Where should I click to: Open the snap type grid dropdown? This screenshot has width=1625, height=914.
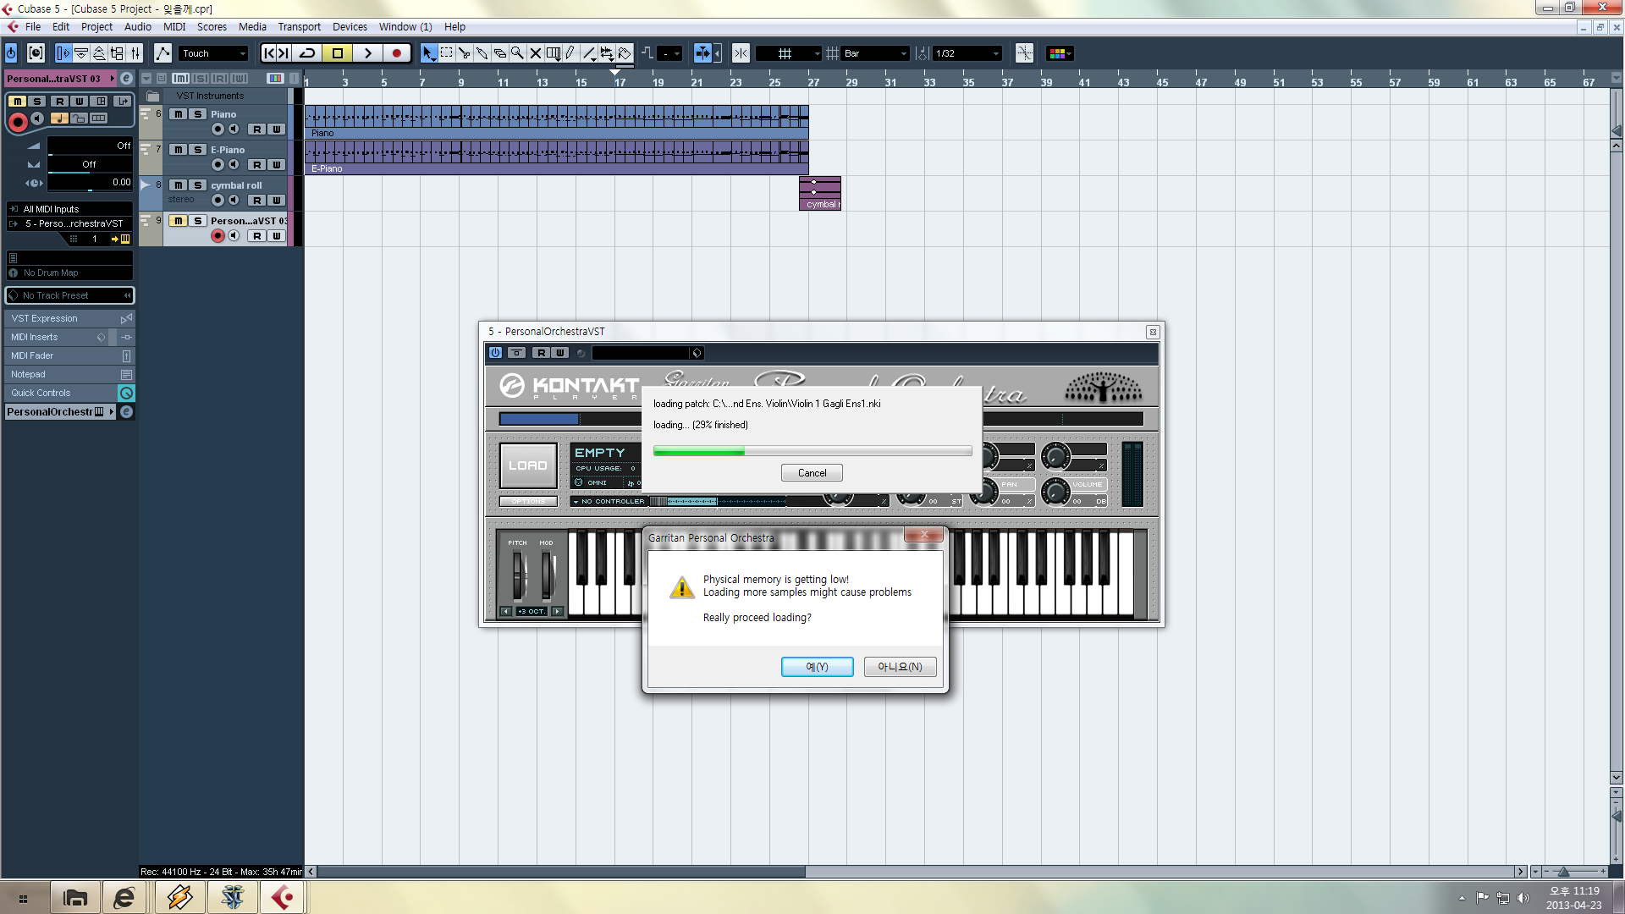pos(788,53)
